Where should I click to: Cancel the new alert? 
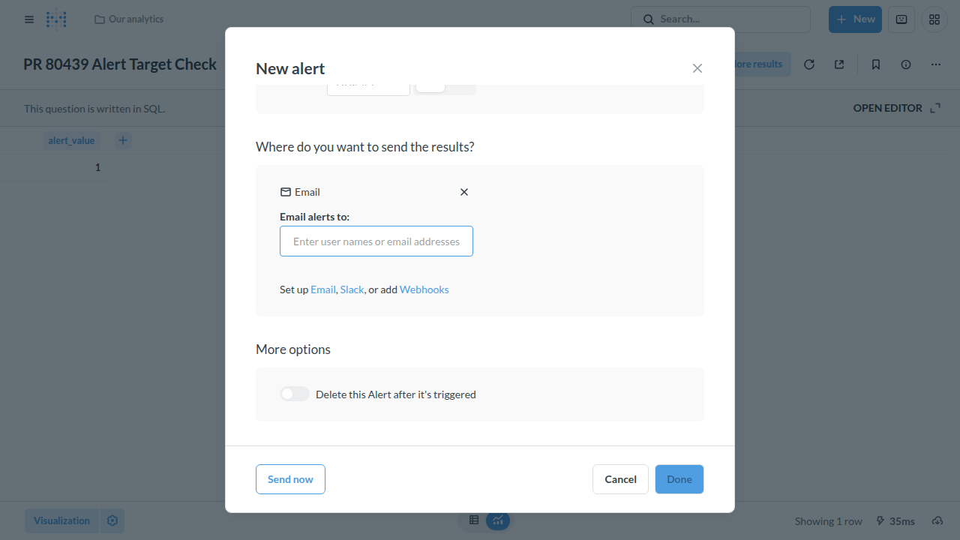(620, 479)
